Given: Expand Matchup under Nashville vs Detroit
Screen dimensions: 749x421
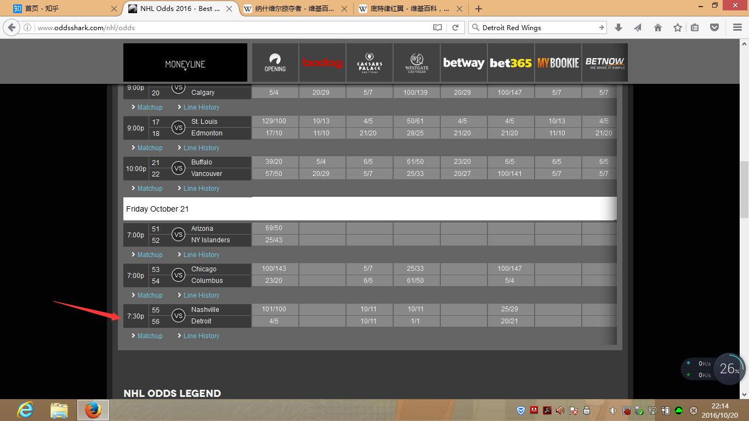Looking at the screenshot, I should click(x=150, y=336).
